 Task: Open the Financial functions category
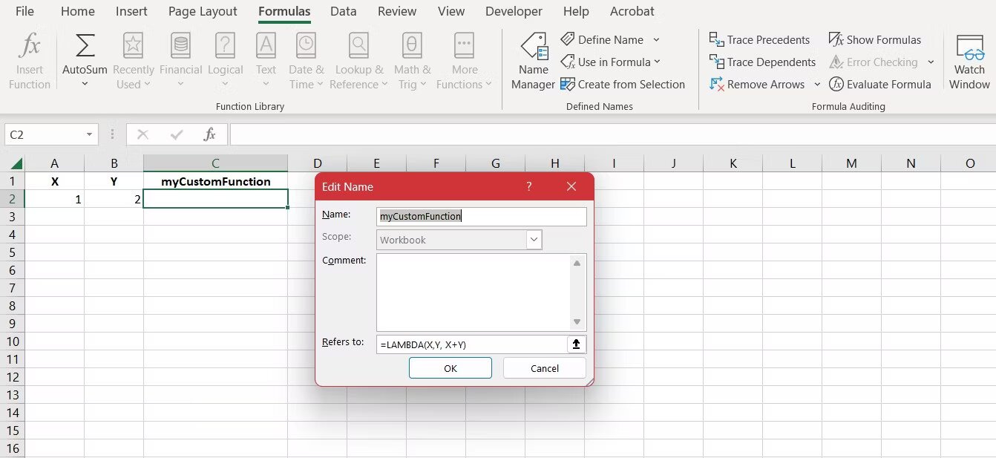pyautogui.click(x=180, y=59)
